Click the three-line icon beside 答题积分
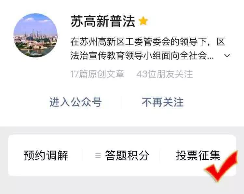The height and width of the screenshot is (194, 244). (98, 155)
